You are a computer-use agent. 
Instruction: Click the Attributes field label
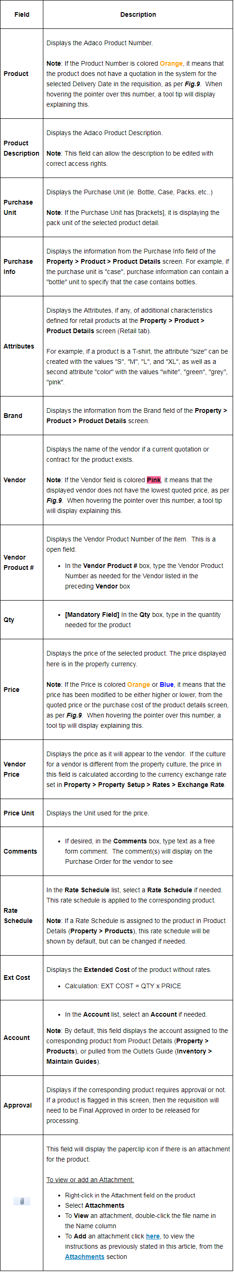pyautogui.click(x=19, y=346)
